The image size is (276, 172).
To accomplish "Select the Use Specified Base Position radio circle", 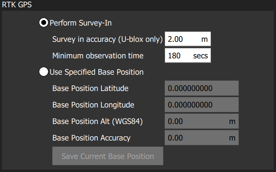I will (43, 72).
